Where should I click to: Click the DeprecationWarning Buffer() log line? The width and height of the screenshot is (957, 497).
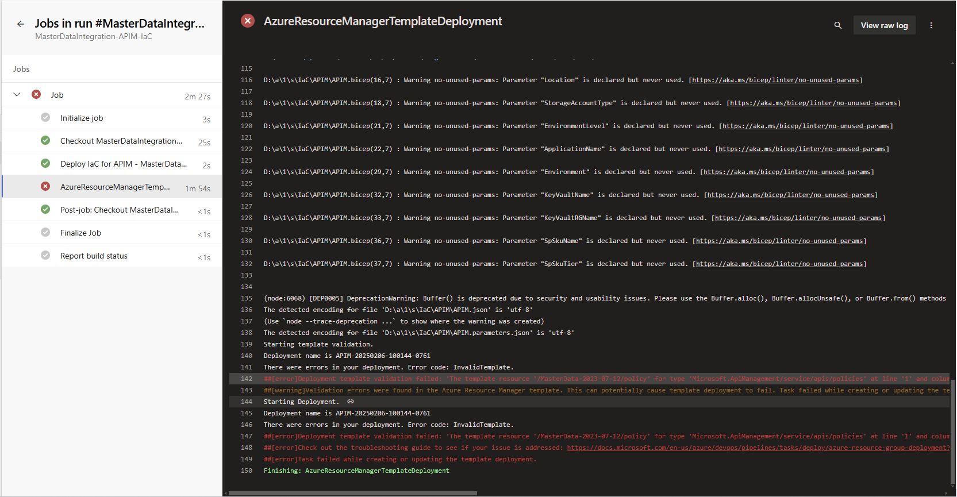click(x=605, y=298)
